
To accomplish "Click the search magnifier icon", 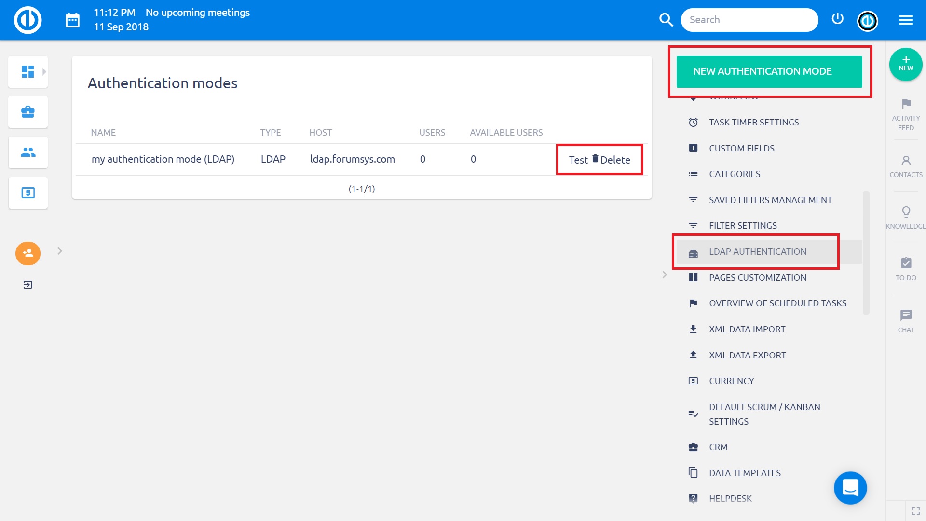I will [x=666, y=20].
